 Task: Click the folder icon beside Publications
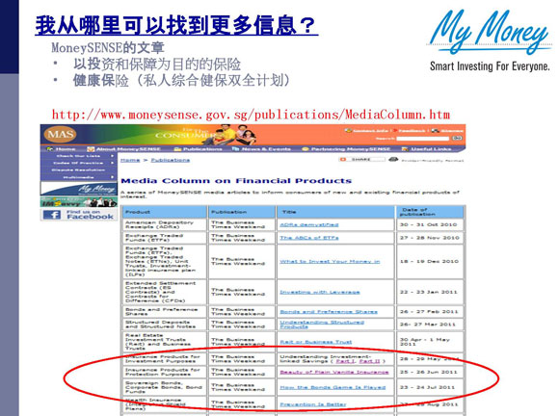177,149
